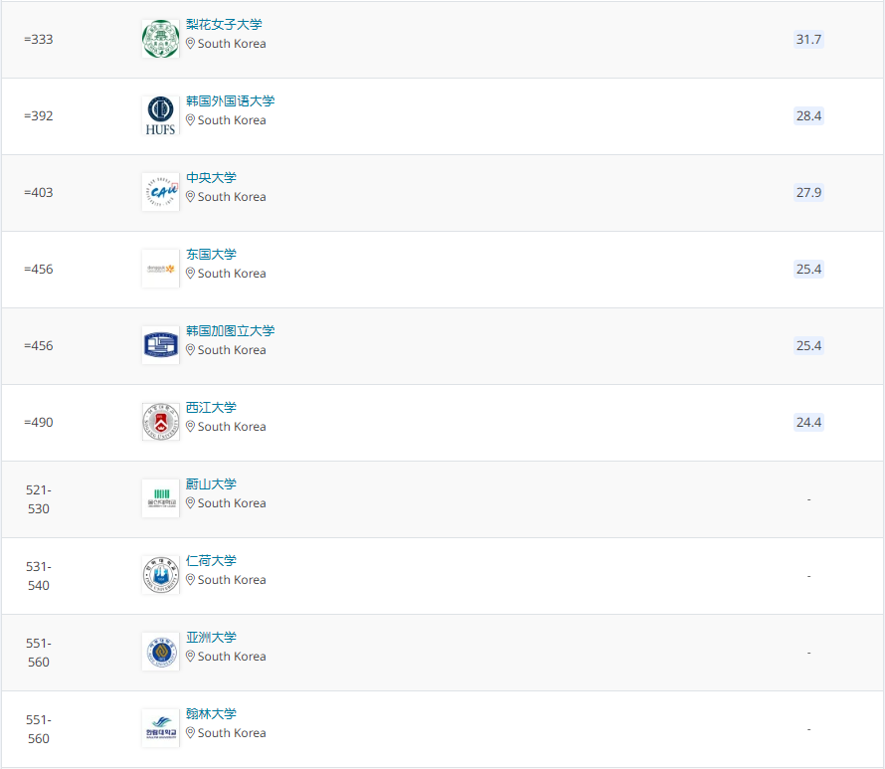
Task: Click the rank 531-540
Action: [39, 576]
